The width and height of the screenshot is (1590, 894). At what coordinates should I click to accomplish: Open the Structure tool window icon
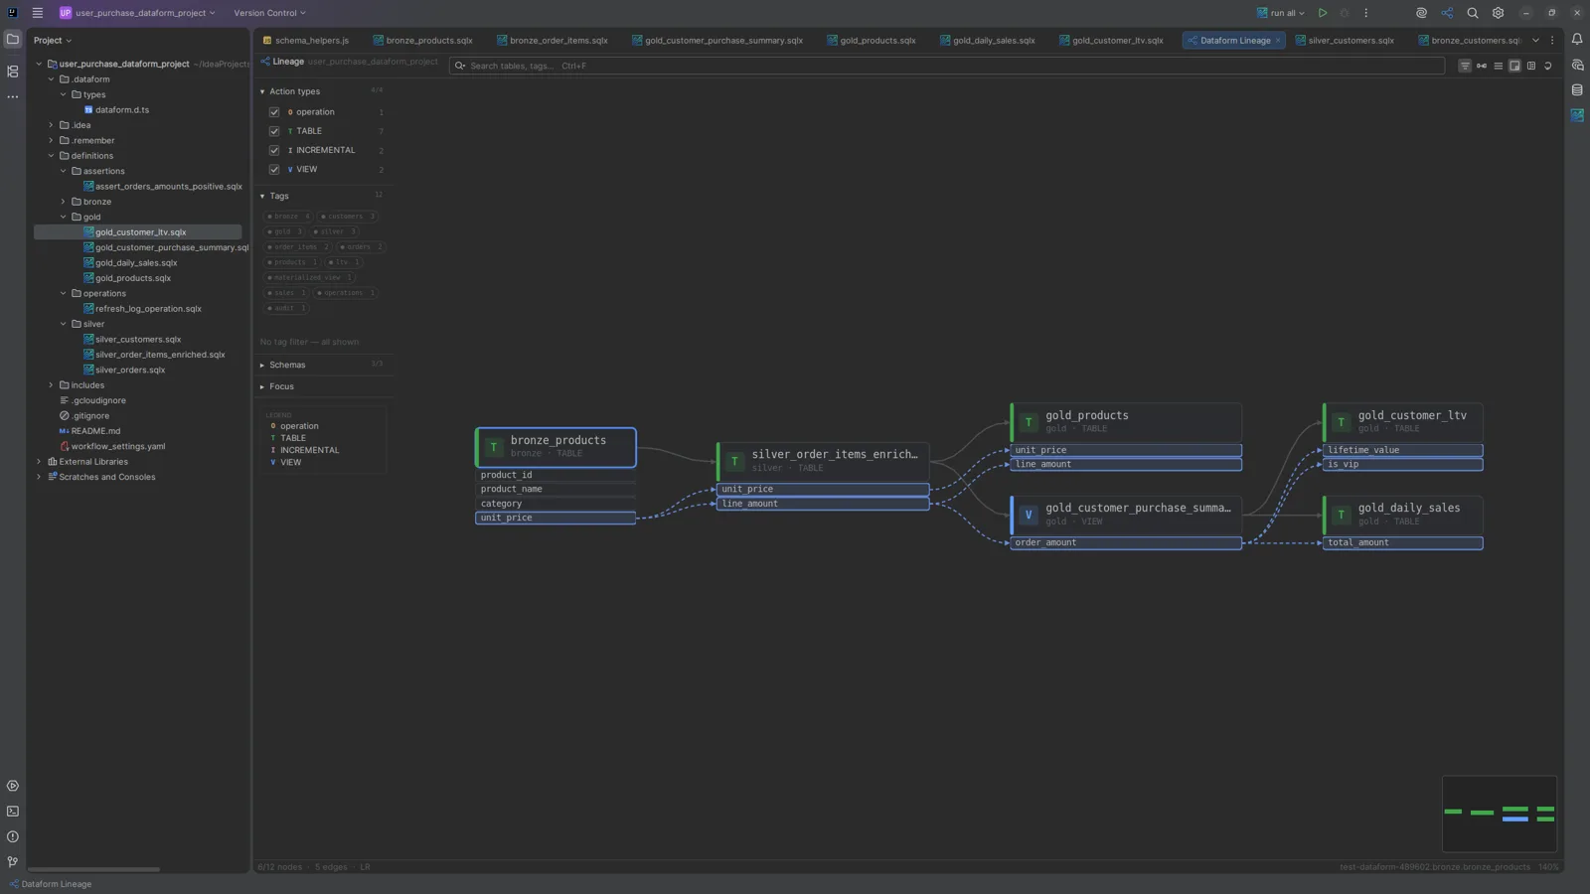tap(13, 72)
